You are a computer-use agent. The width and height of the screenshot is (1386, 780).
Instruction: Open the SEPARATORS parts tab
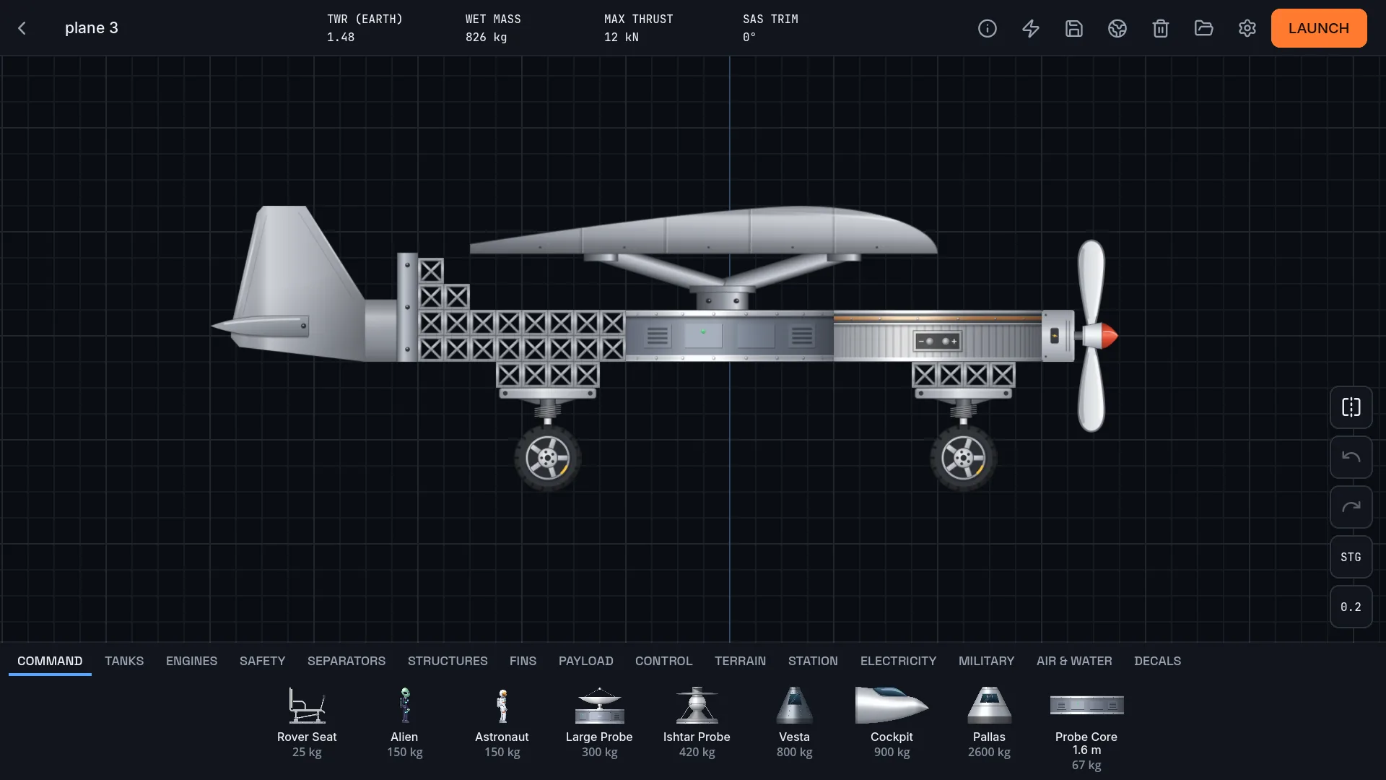point(346,661)
